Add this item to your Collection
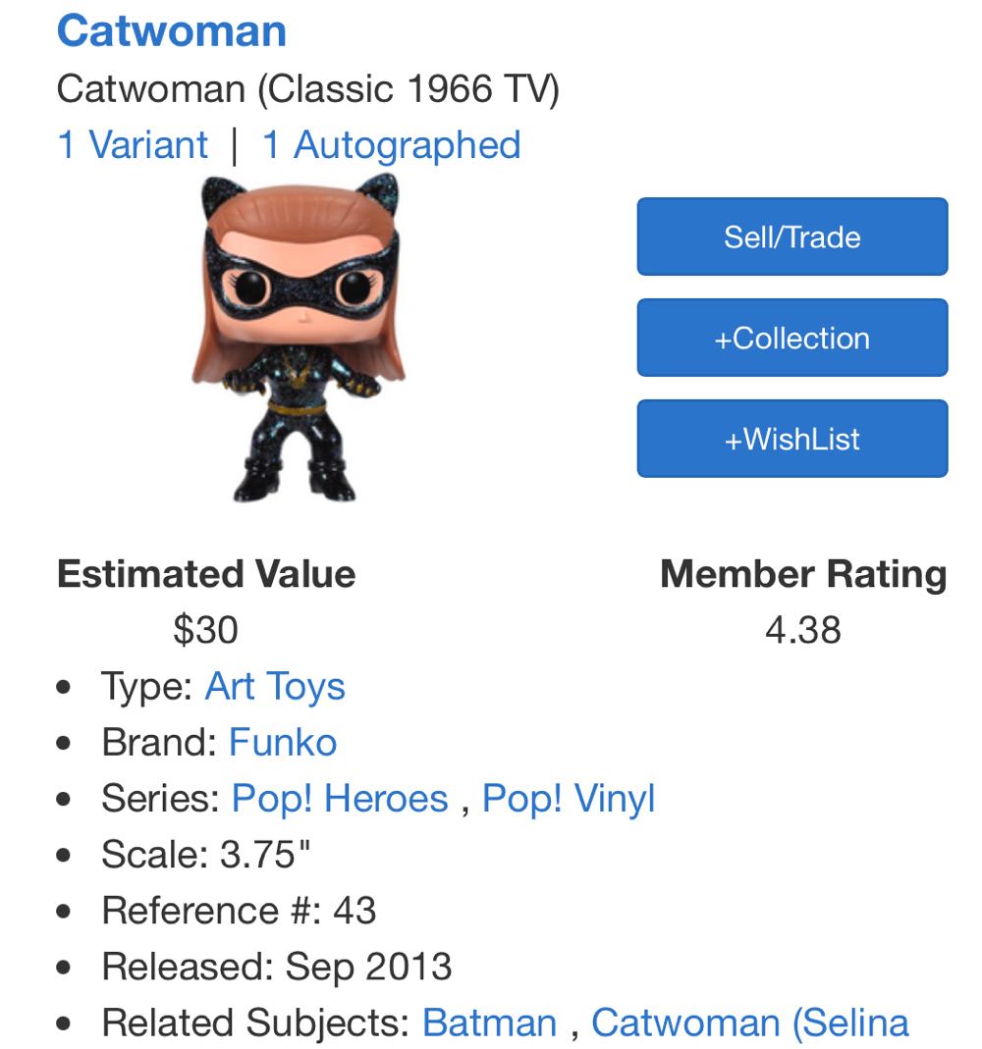 pyautogui.click(x=791, y=337)
